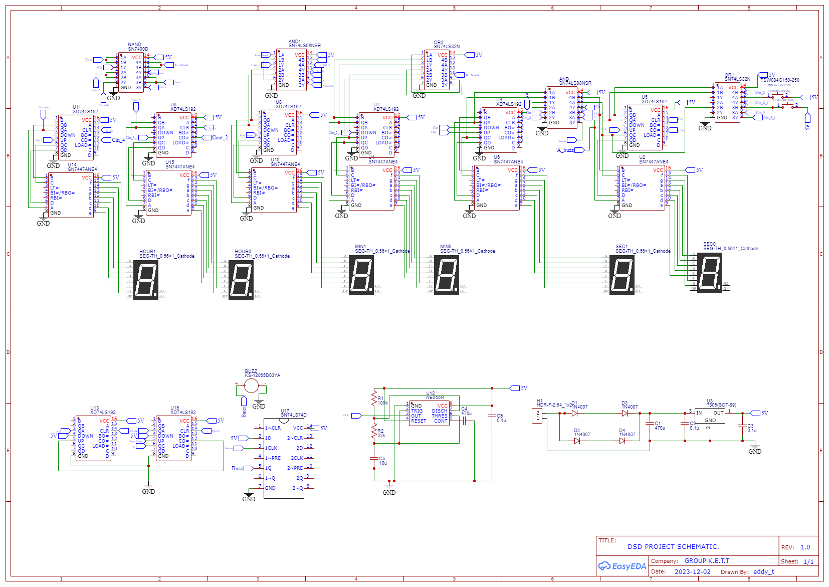The image size is (829, 587).
Task: Select the D2 1N4007 diode
Action: [577, 441]
